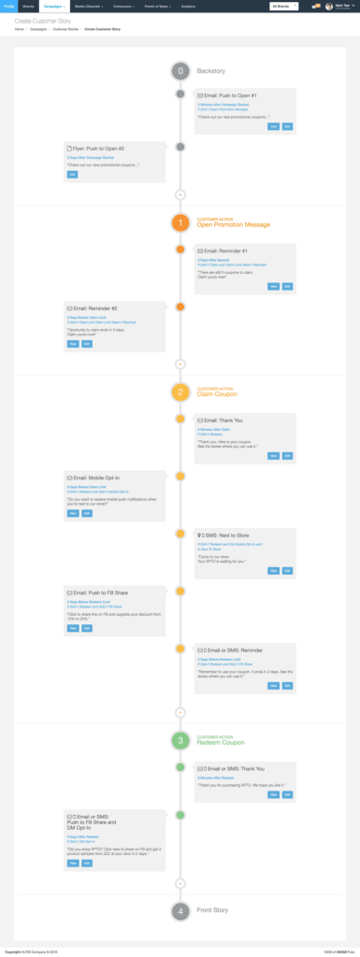The image size is (360, 957).
Task: Click the plus circle below the Open Promotion Message section
Action: 180,364
